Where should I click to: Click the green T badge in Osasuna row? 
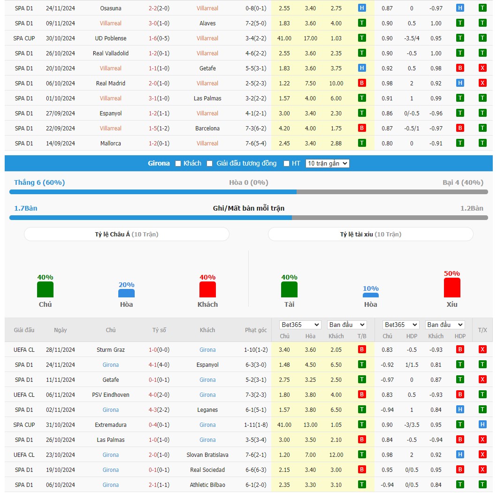coord(482,8)
